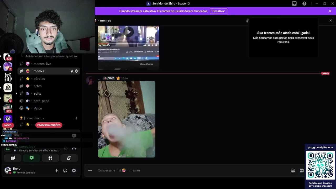Open the soccer ball server icon
336x189 pixels.
click(8, 119)
